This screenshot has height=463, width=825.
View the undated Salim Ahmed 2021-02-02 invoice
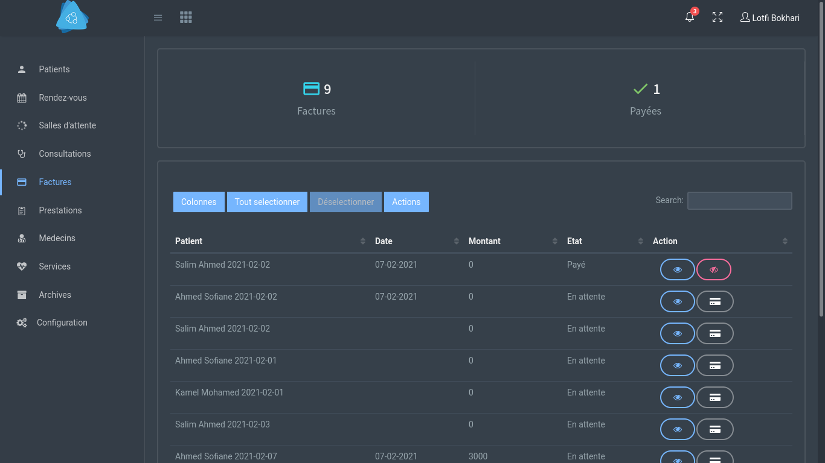point(678,333)
